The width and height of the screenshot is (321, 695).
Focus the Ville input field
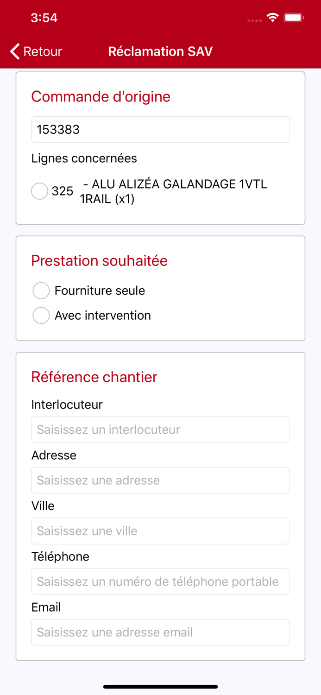click(x=160, y=531)
